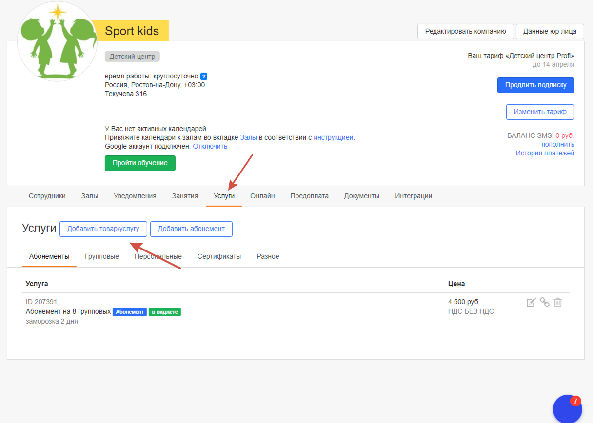Click the Отключить Google account link
Viewport: 593px width, 423px height.
coord(210,146)
